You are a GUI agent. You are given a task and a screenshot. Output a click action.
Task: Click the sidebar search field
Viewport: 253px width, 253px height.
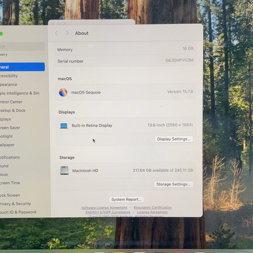[23, 47]
